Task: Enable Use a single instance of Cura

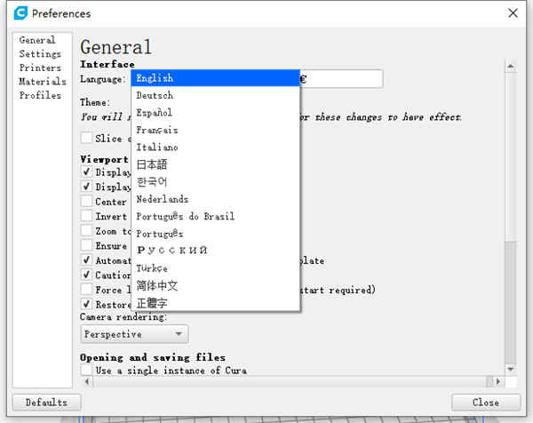Action: (86, 370)
